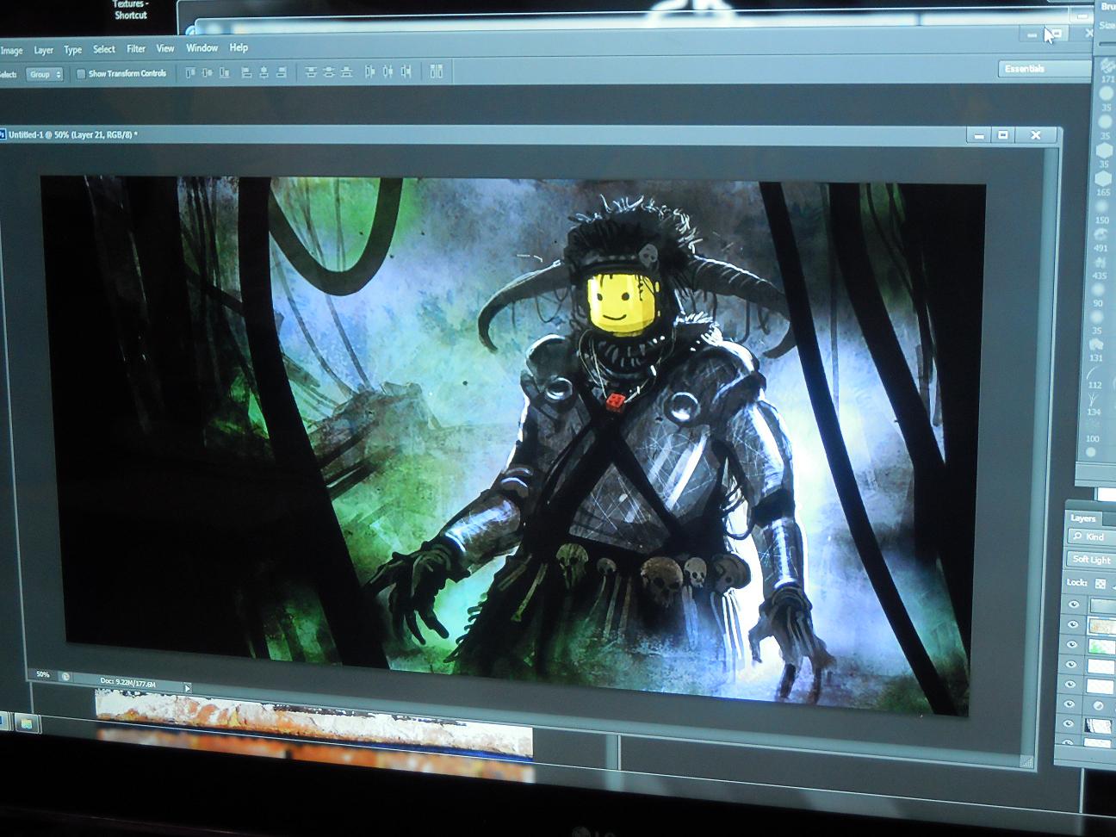
Task: Open the Filter menu
Action: (136, 49)
